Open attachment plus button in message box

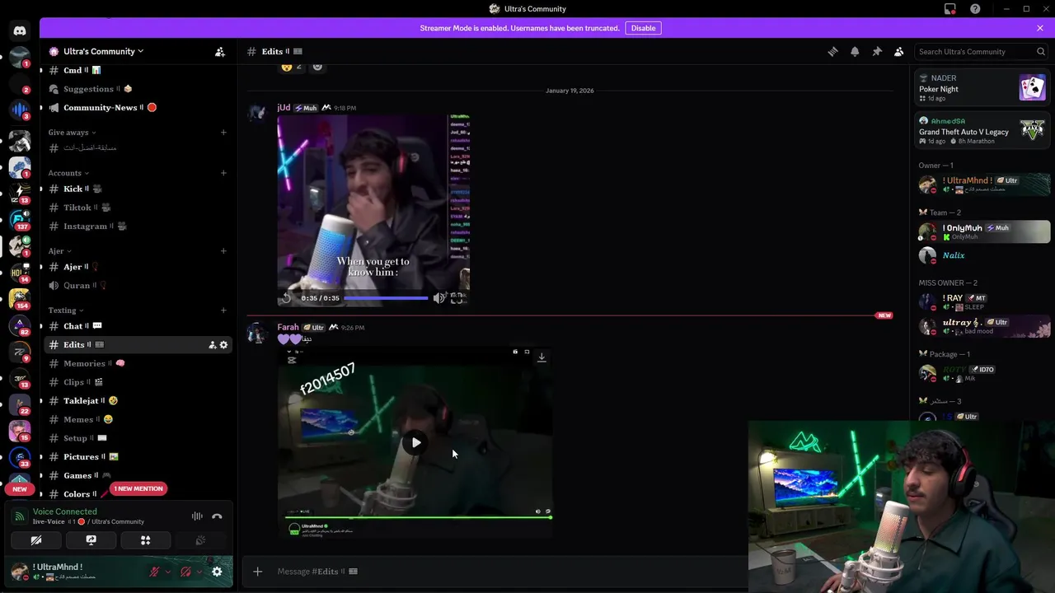click(x=258, y=572)
